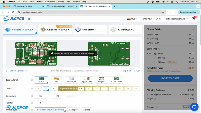Screen dimensions: 201x113
Task: Click special cases link
Action: (x=176, y=71)
